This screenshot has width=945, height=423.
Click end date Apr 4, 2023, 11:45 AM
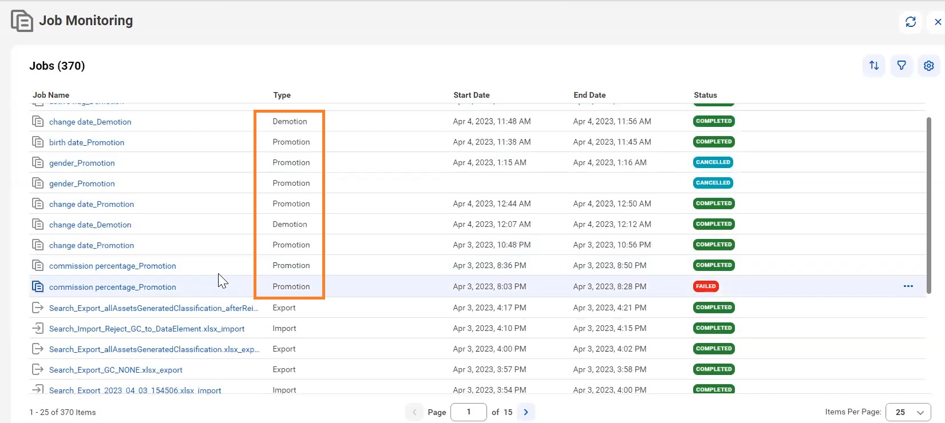[612, 142]
